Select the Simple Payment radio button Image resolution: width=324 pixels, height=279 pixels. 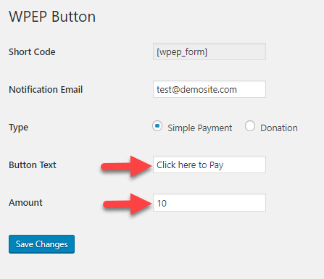(157, 126)
